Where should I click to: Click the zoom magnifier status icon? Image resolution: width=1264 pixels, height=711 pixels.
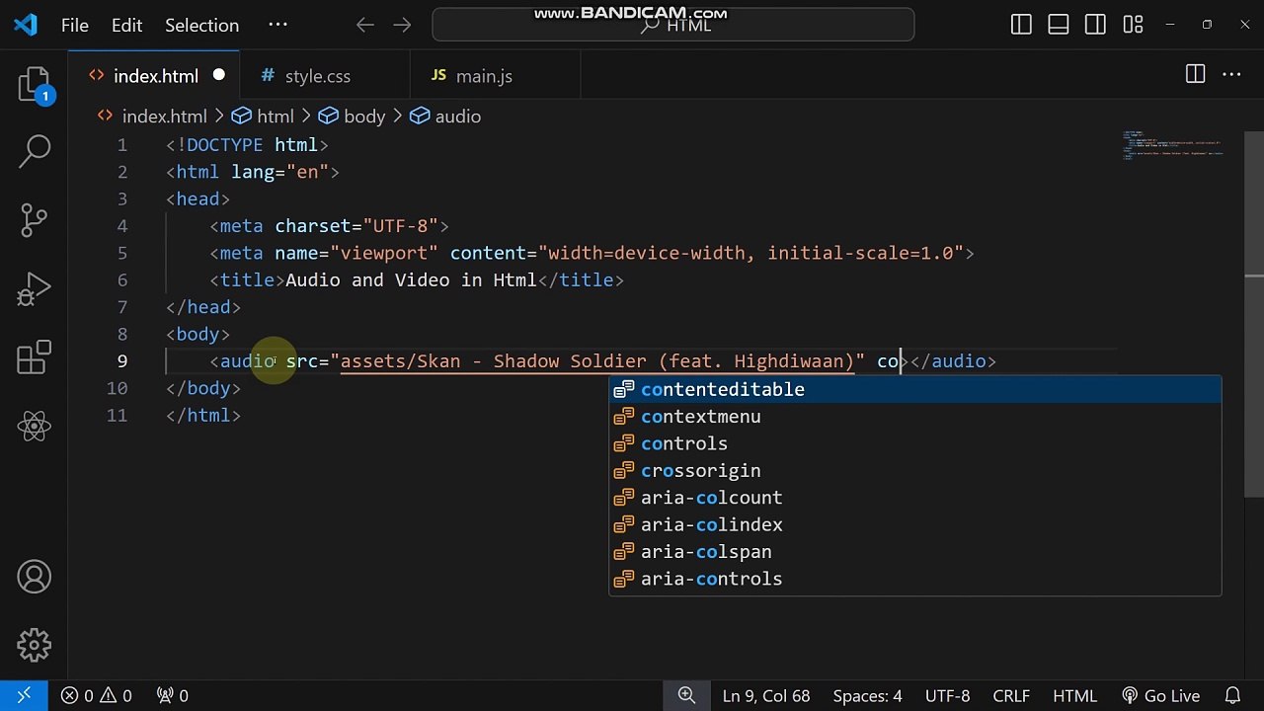coord(686,695)
